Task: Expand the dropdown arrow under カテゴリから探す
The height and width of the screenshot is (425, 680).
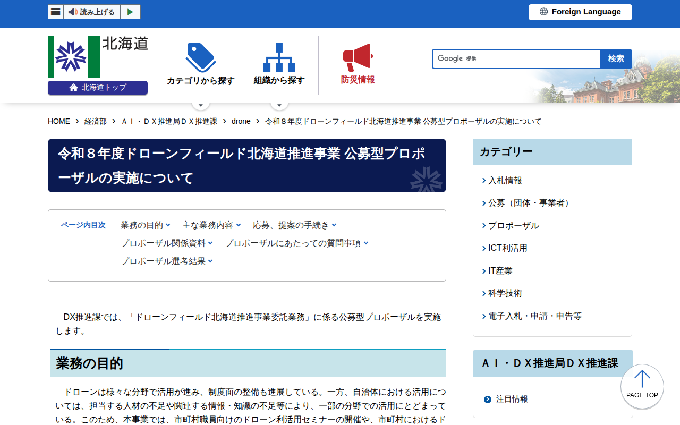Action: coord(201,104)
